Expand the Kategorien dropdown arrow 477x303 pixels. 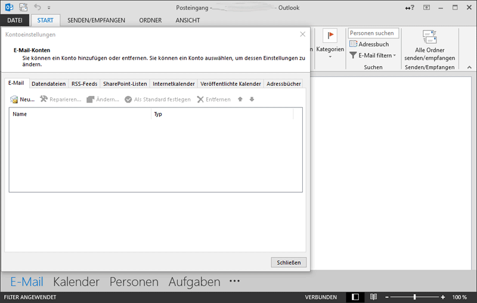pyautogui.click(x=330, y=57)
